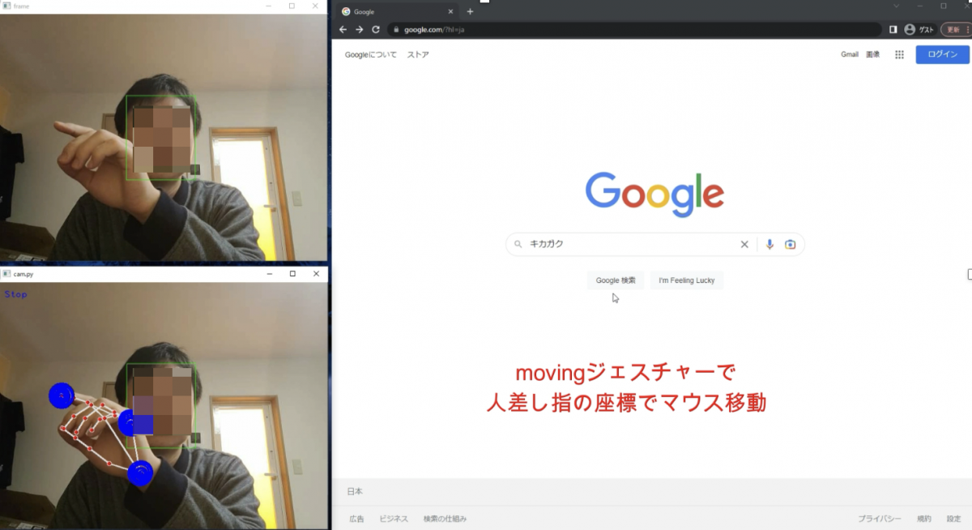Start voice search with the microphone

click(x=769, y=244)
